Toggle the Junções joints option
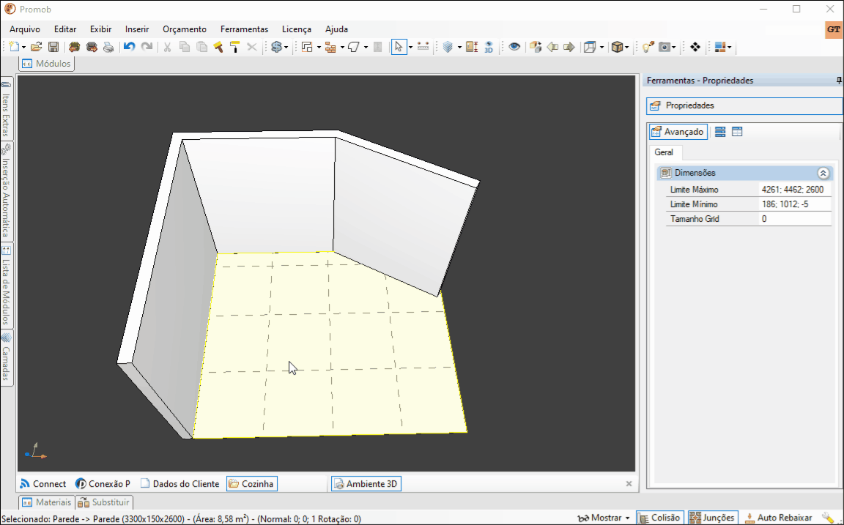The height and width of the screenshot is (525, 844). (713, 518)
